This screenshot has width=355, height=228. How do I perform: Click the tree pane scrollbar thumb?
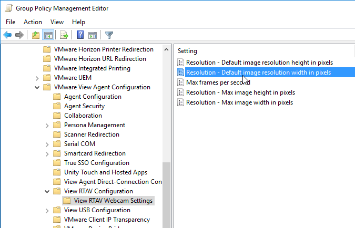point(166,195)
